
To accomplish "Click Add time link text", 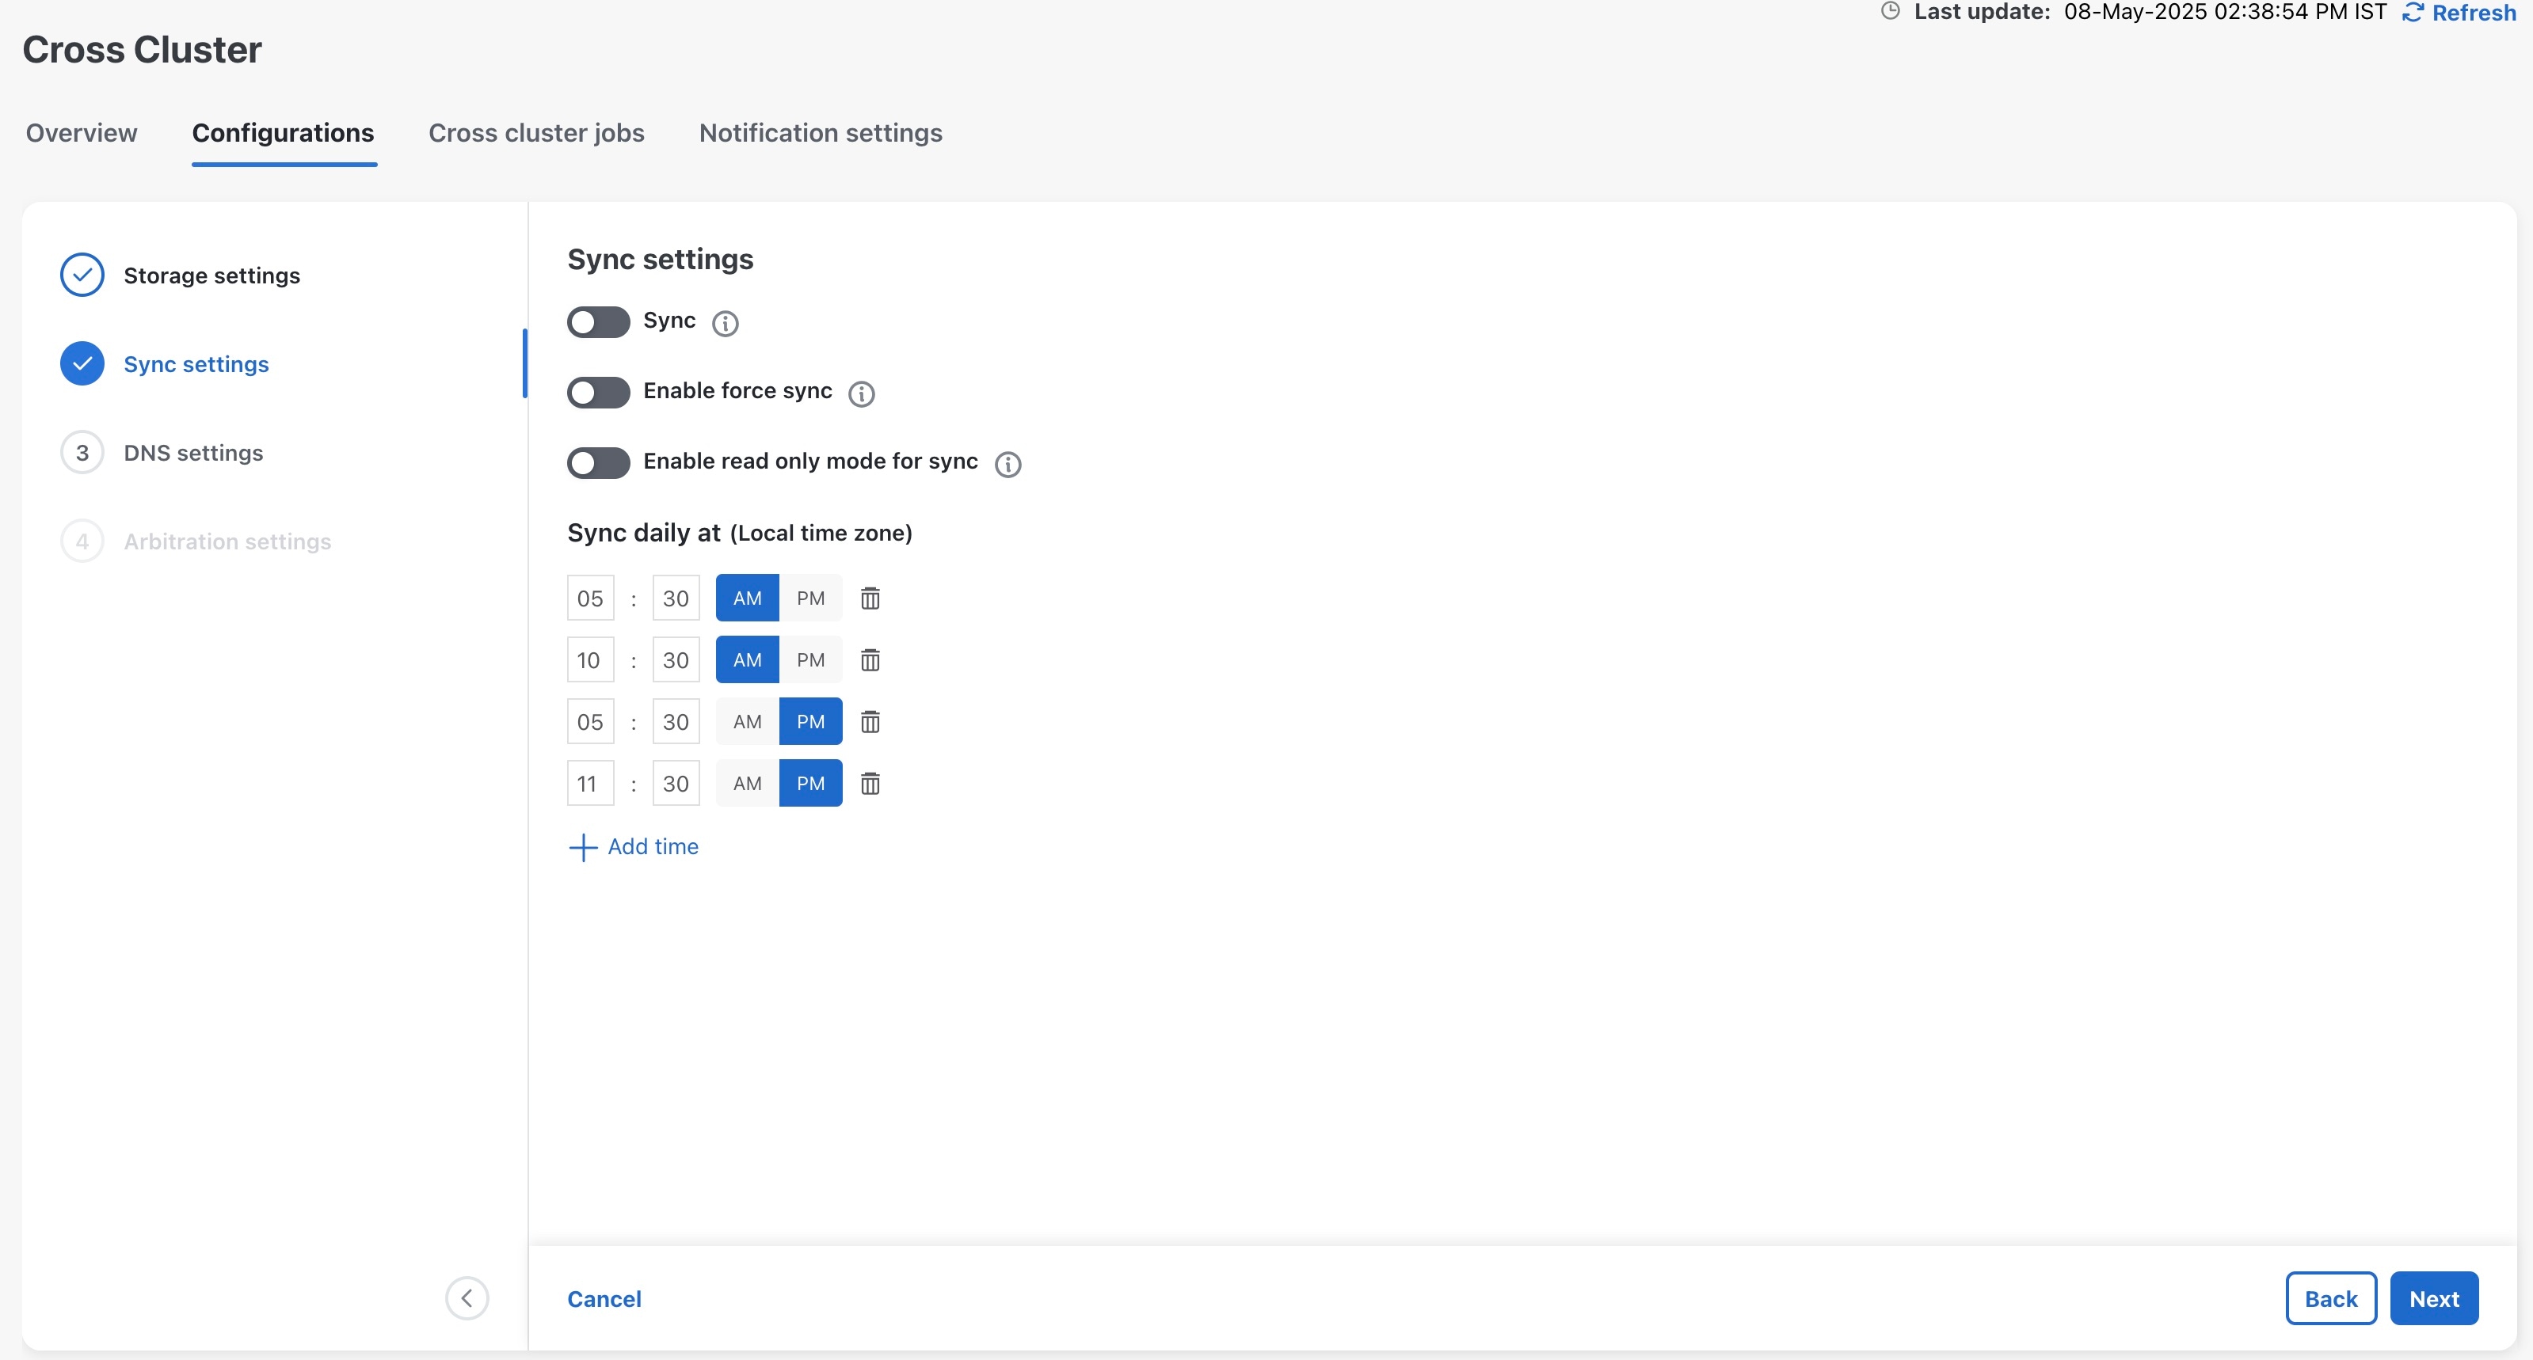I will click(x=653, y=847).
